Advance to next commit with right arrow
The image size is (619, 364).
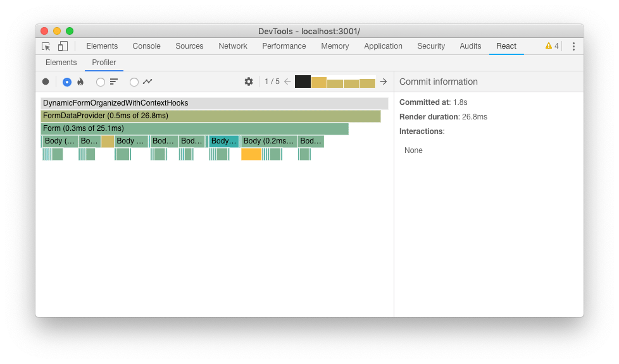[384, 82]
